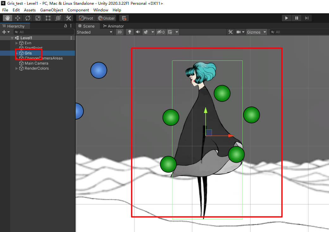The image size is (329, 232).
Task: Toggle grid snapping in toolbar
Action: [x=124, y=18]
